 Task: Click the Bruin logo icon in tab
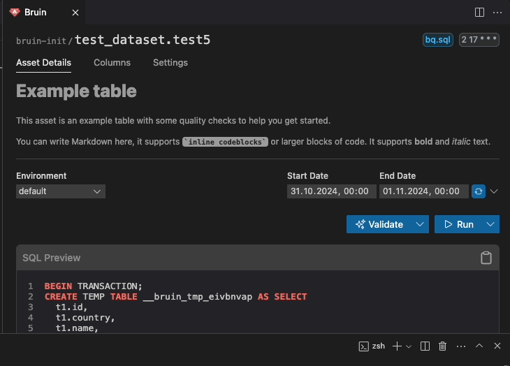click(15, 13)
